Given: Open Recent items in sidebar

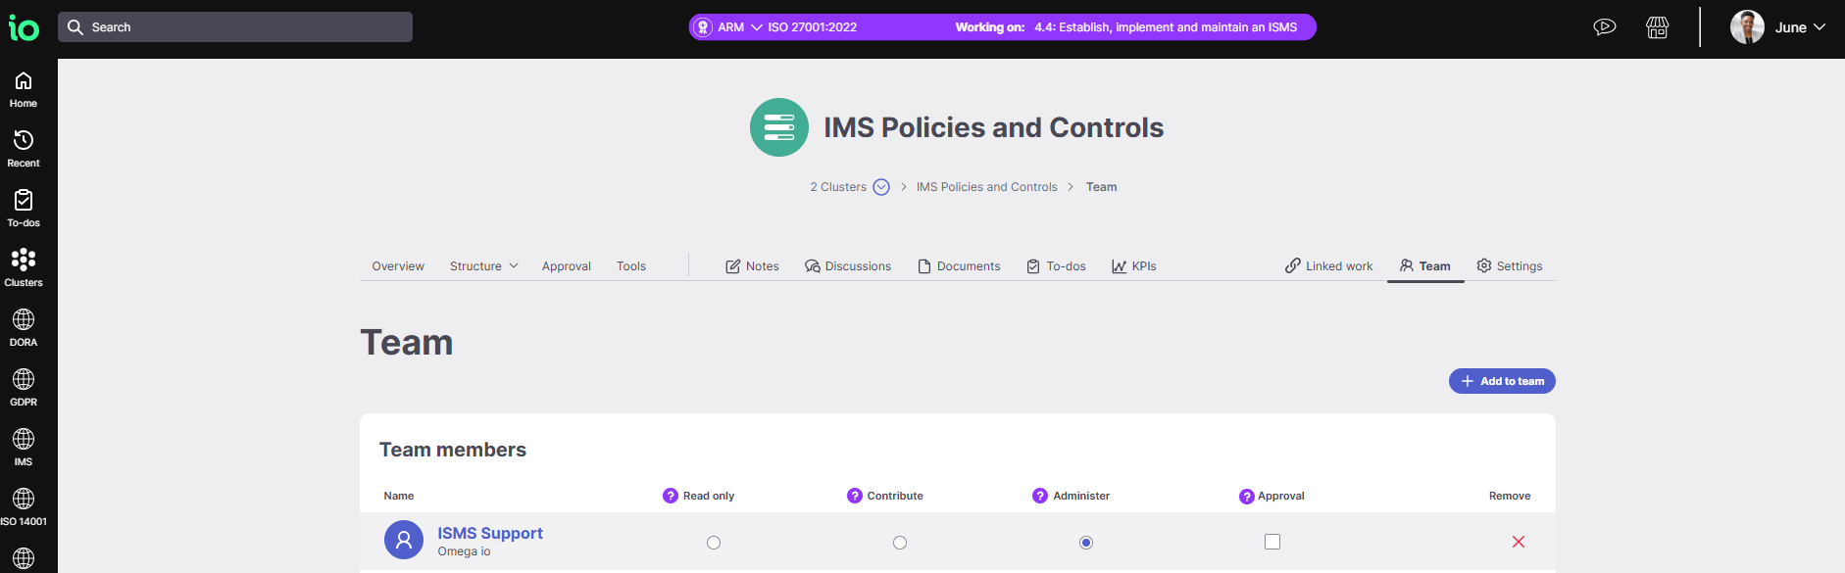Looking at the screenshot, I should click(x=24, y=149).
